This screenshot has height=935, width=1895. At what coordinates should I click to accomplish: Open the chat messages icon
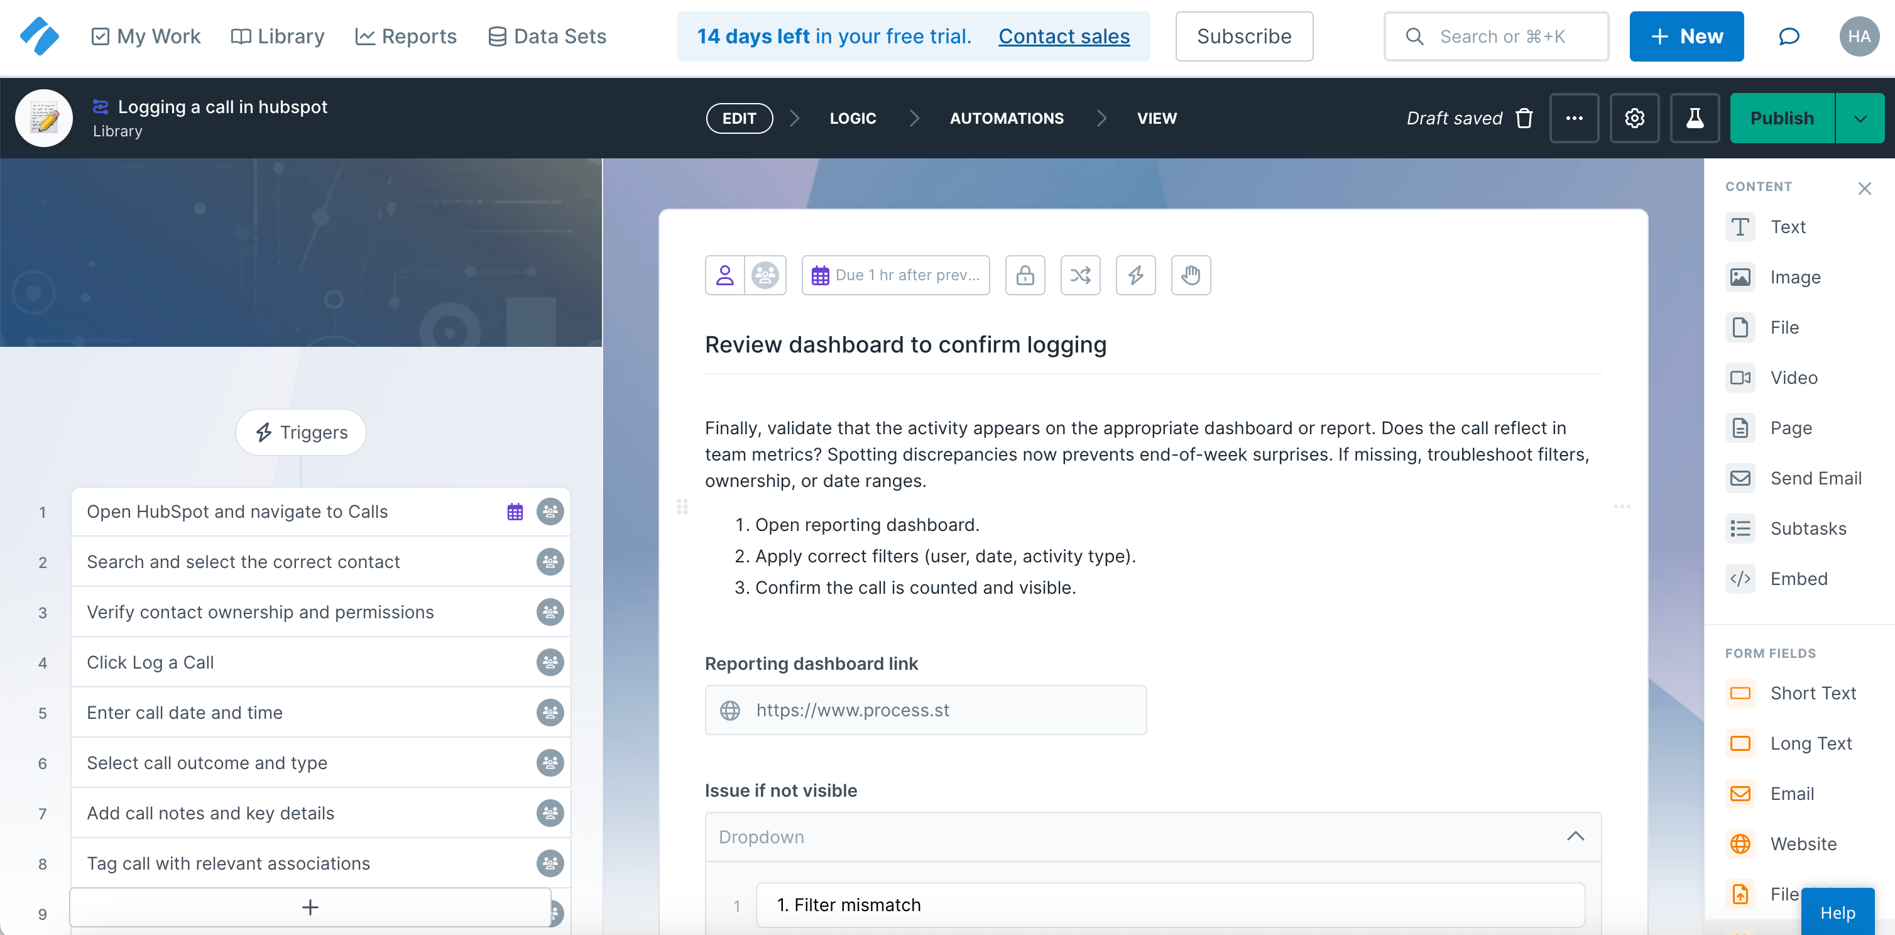tap(1789, 36)
